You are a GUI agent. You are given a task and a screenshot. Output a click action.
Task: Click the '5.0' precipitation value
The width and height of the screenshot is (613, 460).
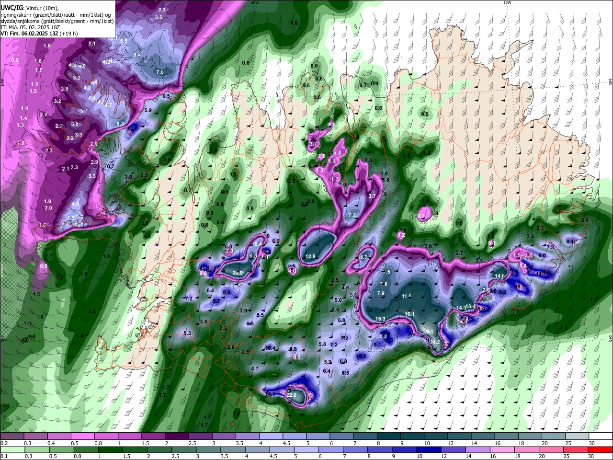click(338, 300)
